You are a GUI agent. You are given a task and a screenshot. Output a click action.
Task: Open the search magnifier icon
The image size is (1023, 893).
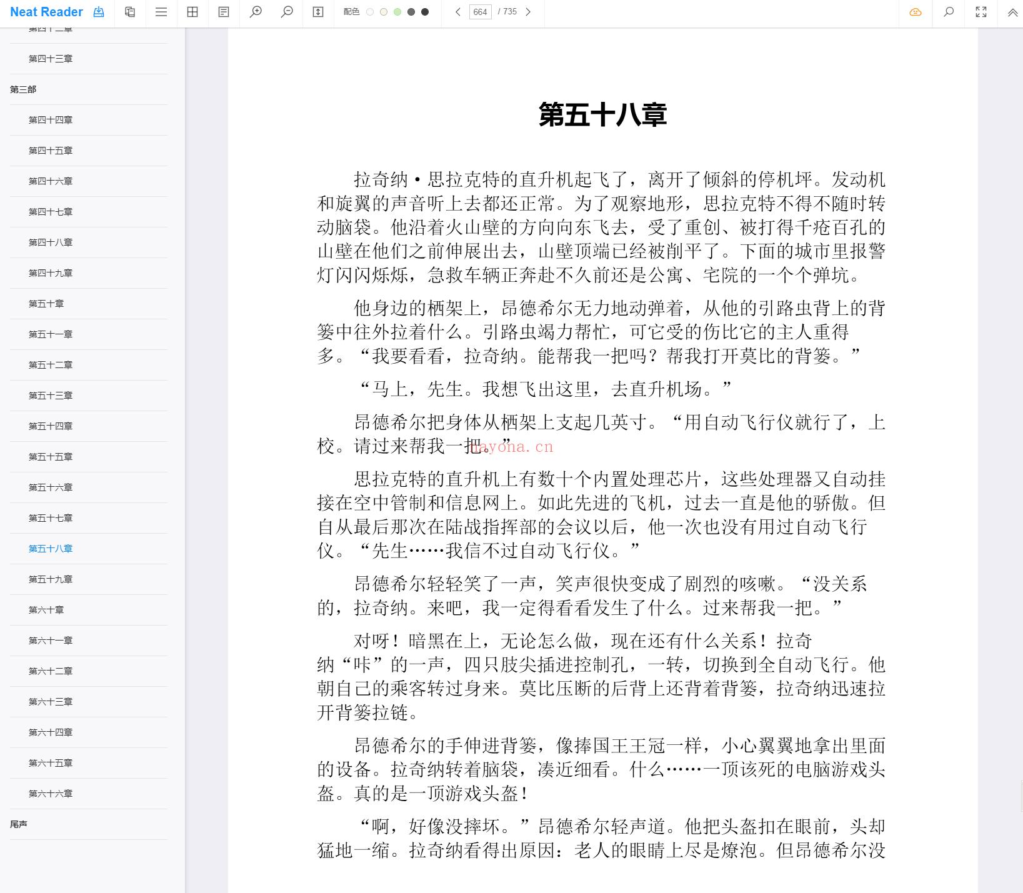point(949,12)
